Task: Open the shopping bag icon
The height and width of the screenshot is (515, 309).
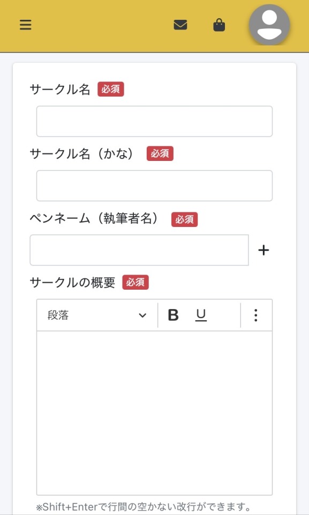Action: (219, 25)
